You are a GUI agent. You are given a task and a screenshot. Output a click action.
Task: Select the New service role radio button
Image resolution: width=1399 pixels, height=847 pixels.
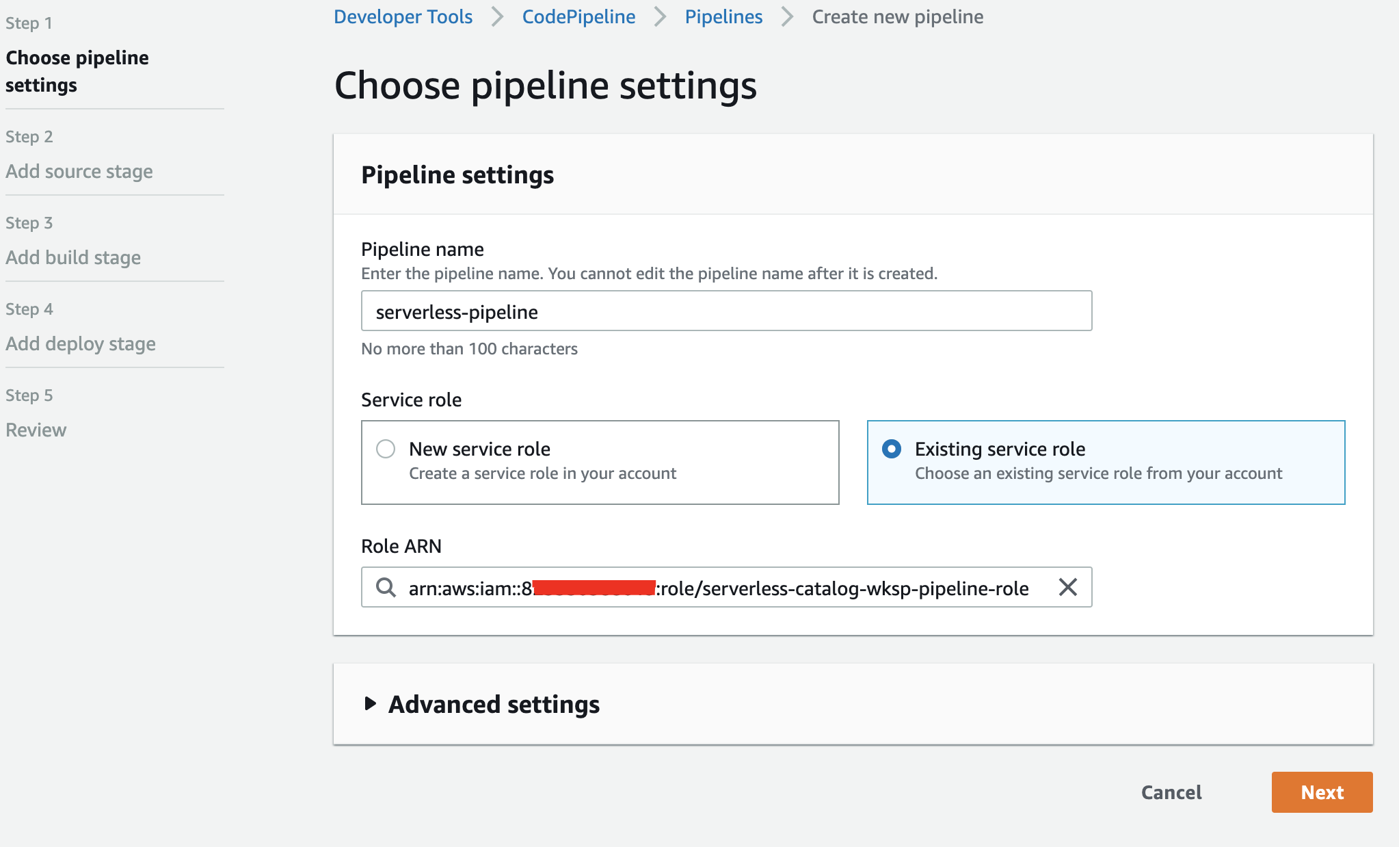pyautogui.click(x=386, y=449)
